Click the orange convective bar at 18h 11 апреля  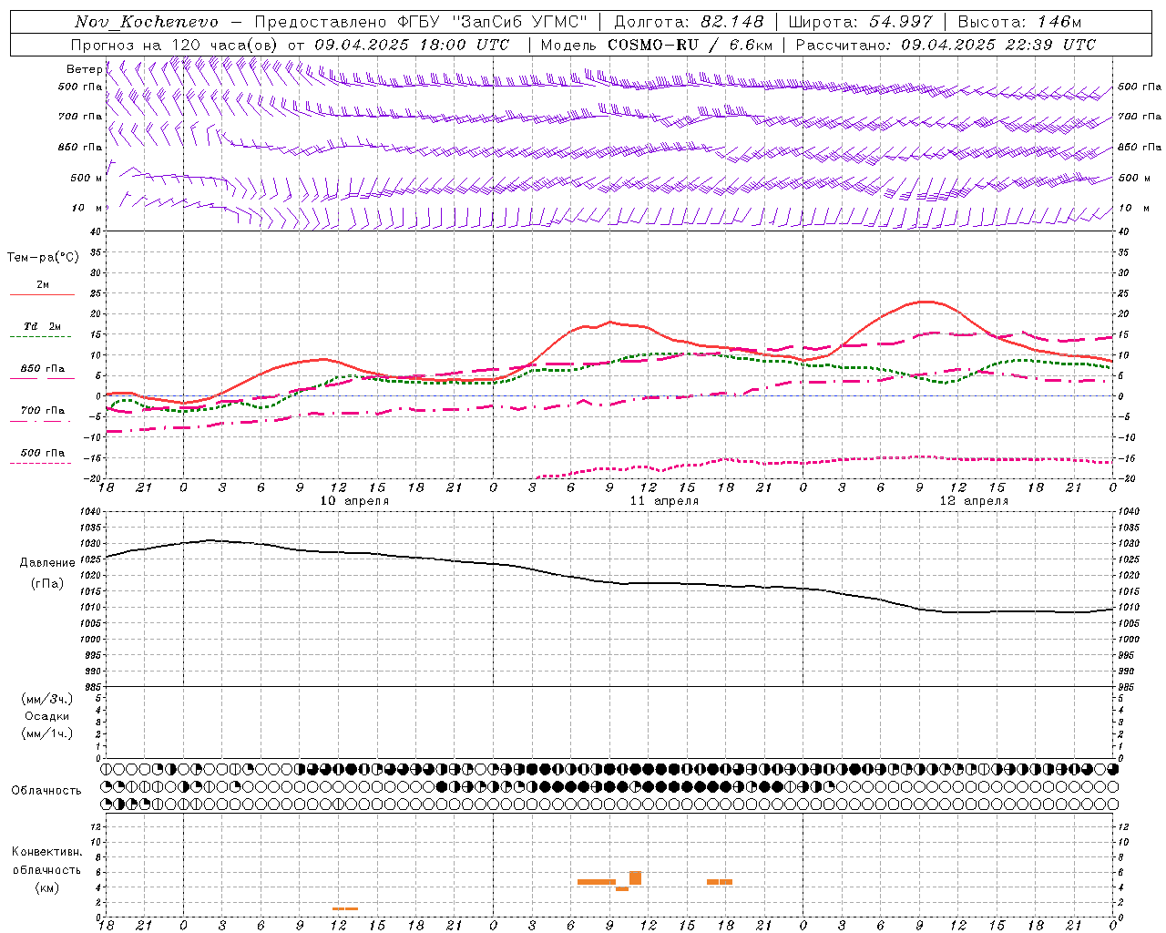pos(726,882)
